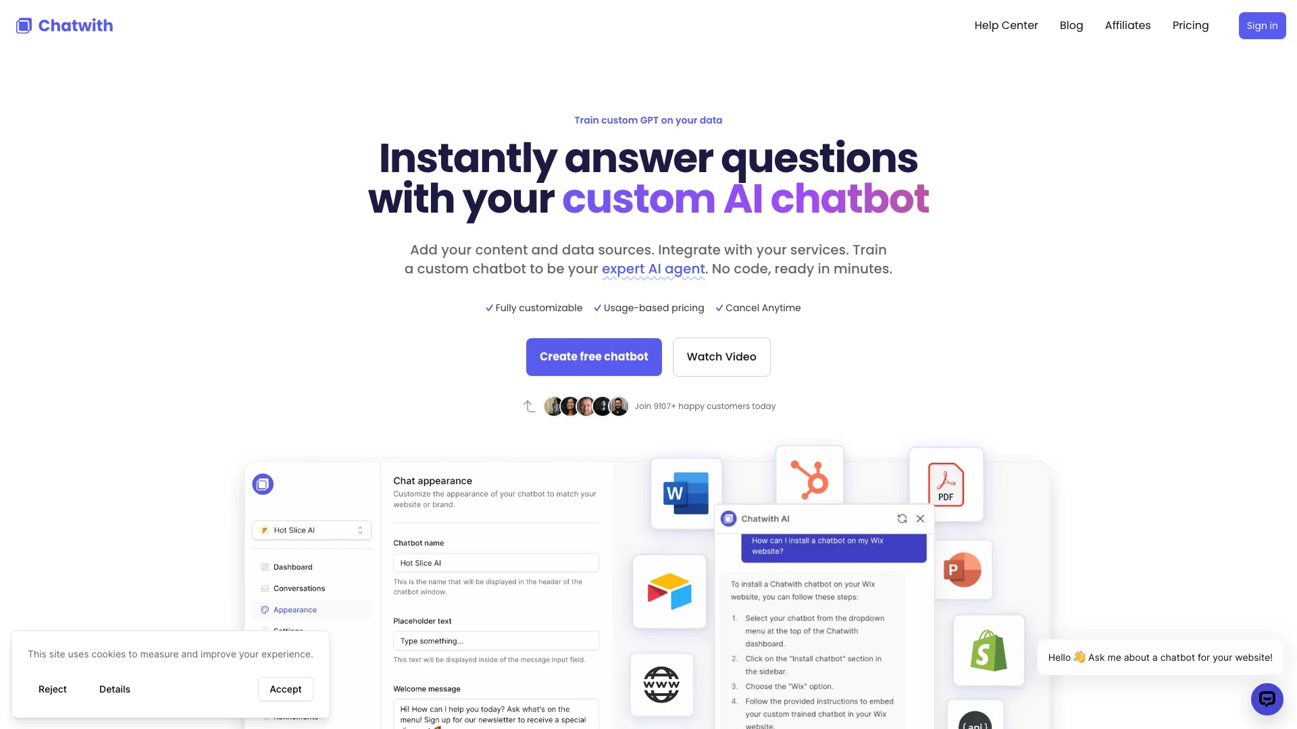Accept cookies on the banner

point(285,689)
